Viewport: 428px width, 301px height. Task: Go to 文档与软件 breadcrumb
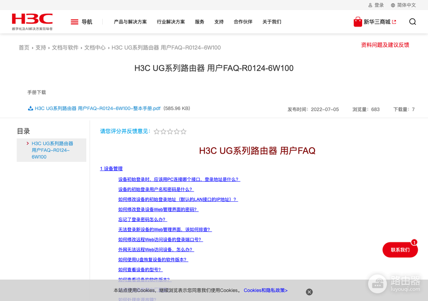click(x=65, y=48)
